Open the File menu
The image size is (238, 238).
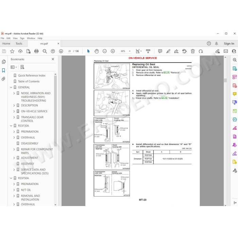[2, 38]
